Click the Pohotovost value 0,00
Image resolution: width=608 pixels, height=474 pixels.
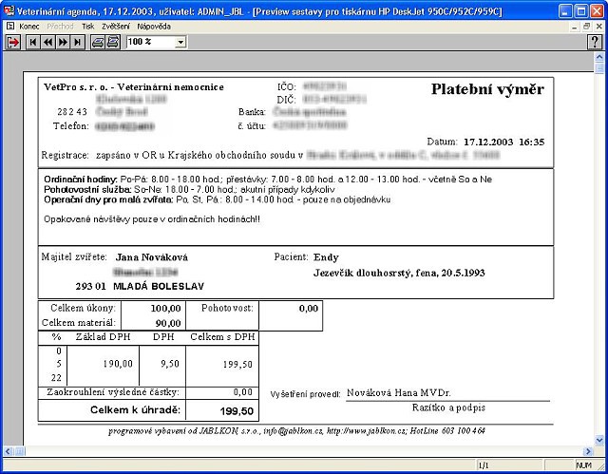[309, 309]
